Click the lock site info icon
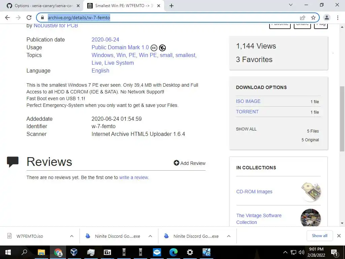The image size is (345, 259). tap(42, 18)
